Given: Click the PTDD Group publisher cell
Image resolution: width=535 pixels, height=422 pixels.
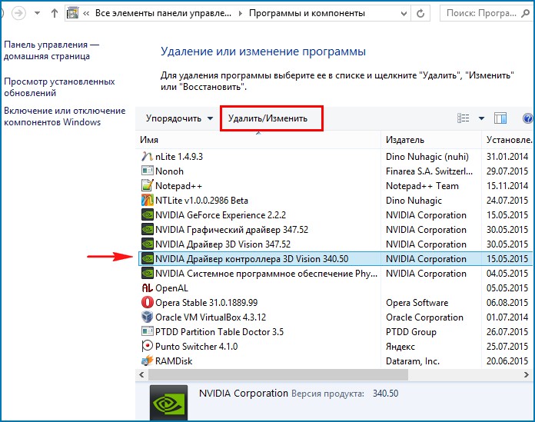Looking at the screenshot, I should [x=411, y=331].
